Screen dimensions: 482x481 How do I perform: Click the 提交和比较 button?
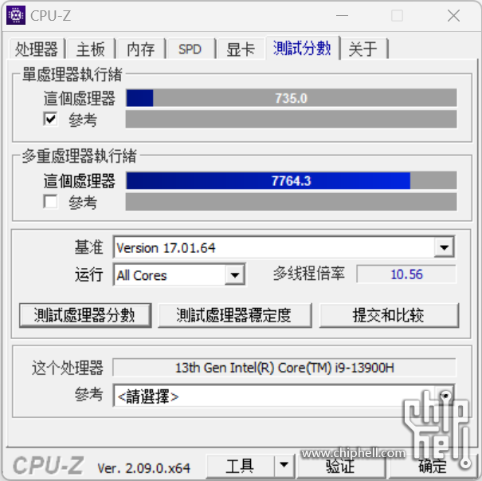coord(389,315)
